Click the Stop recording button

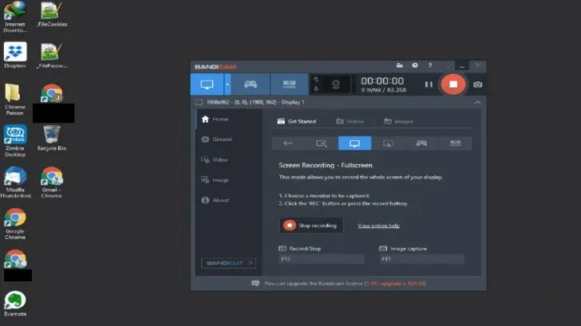(311, 226)
